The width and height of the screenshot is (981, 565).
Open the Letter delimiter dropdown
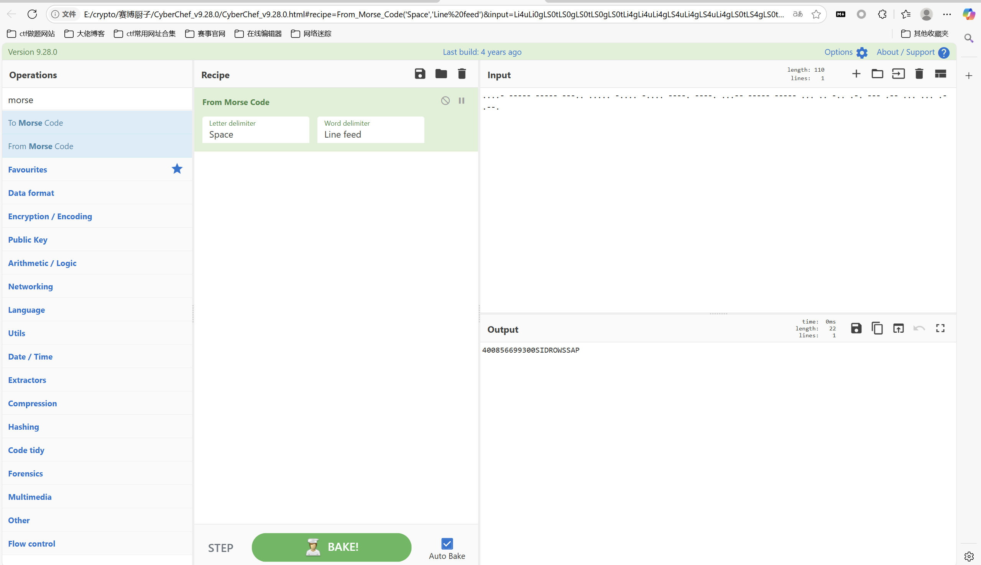[x=256, y=130]
